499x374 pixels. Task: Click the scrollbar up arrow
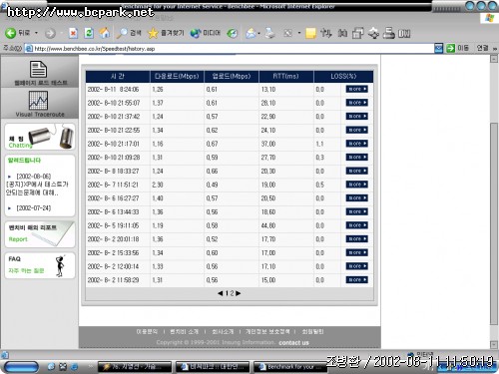[x=494, y=59]
